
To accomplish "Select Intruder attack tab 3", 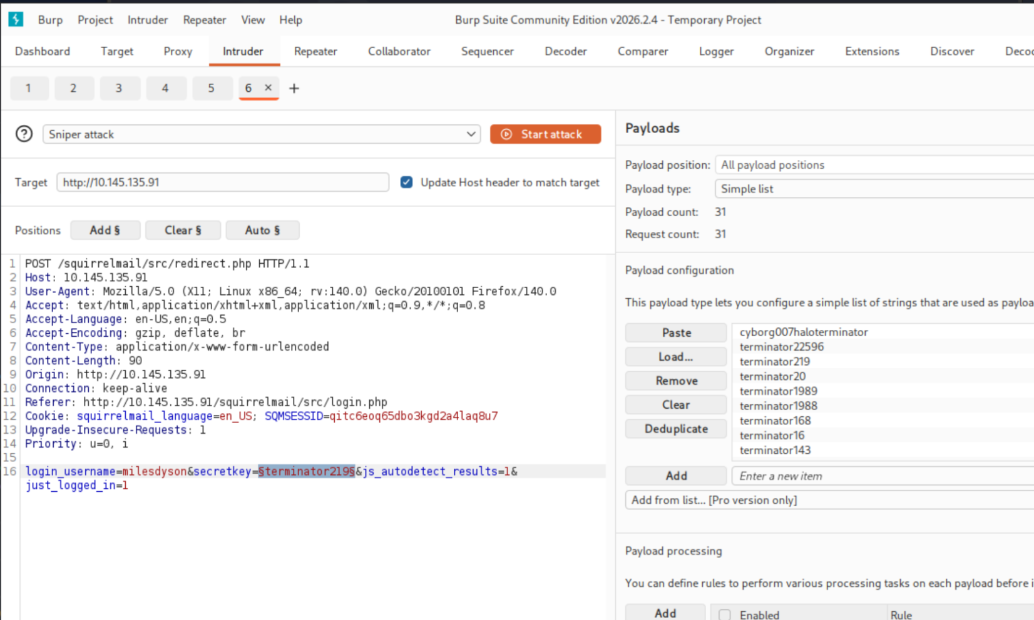I will point(119,88).
